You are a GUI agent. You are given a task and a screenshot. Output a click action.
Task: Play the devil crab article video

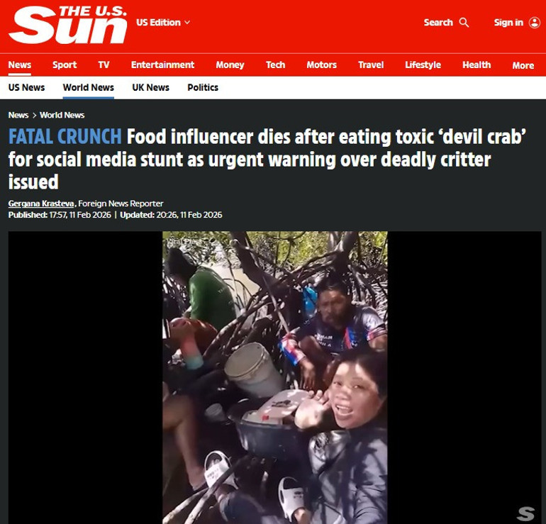pos(274,377)
